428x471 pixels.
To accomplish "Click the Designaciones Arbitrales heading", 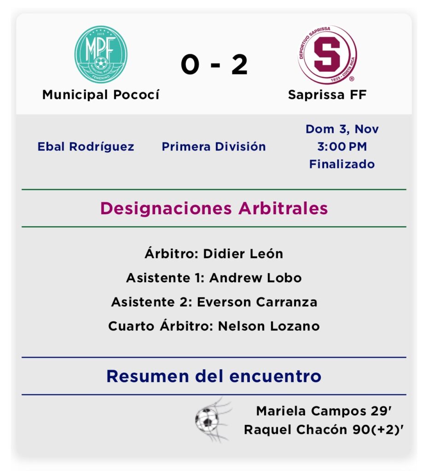I will click(x=214, y=208).
